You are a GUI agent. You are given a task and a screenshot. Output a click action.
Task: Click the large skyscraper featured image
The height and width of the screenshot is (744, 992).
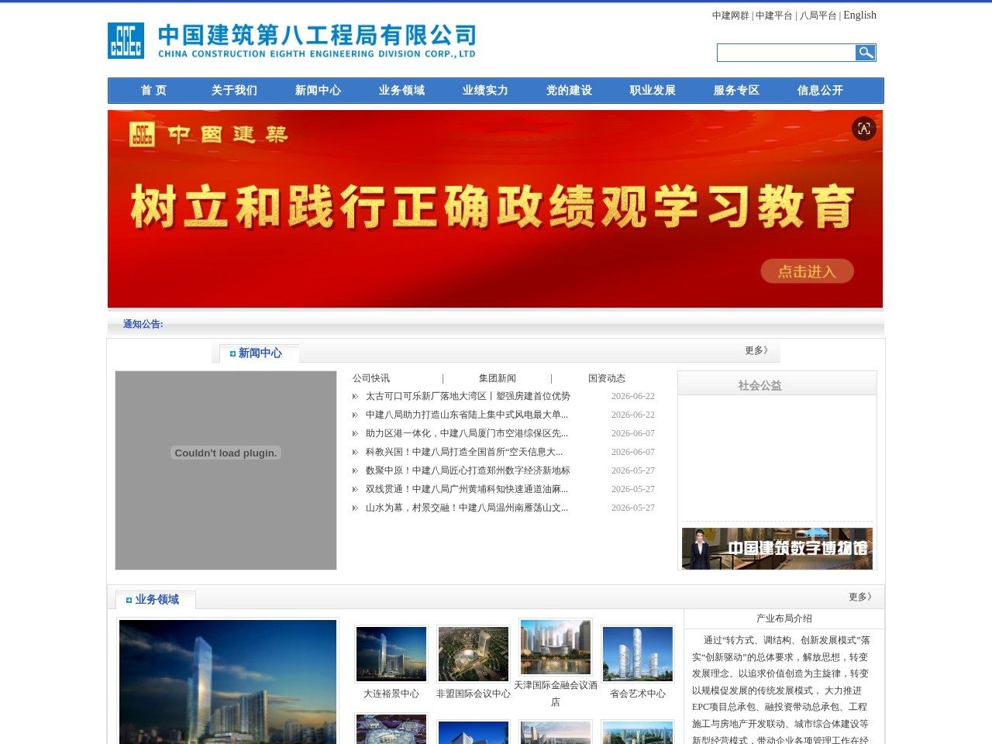228,682
